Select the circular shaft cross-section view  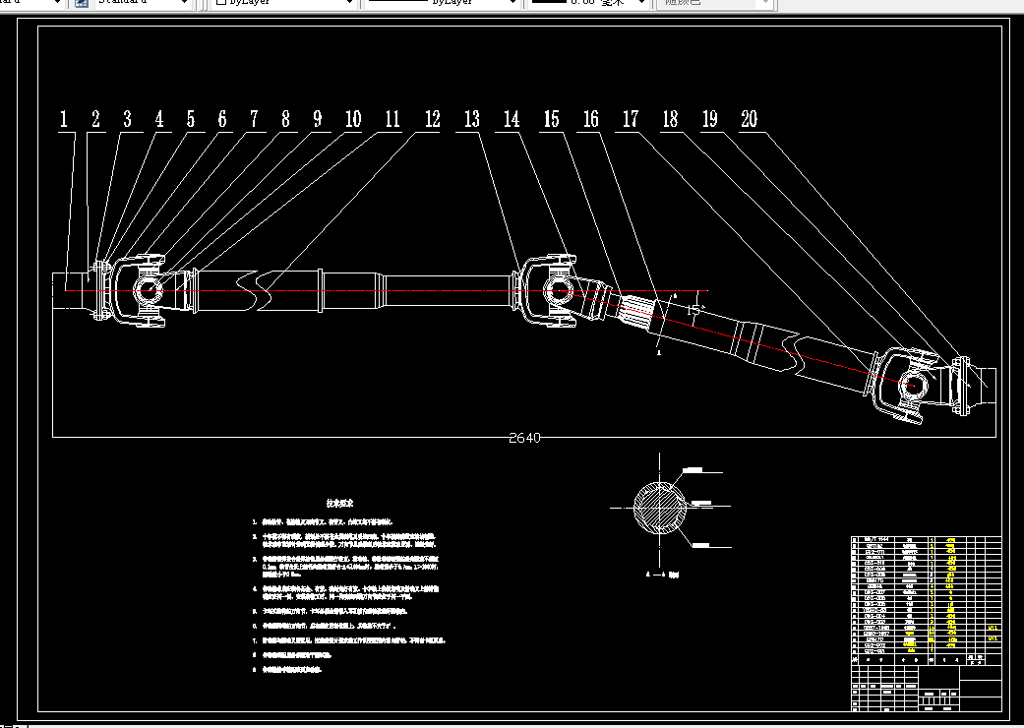click(660, 507)
